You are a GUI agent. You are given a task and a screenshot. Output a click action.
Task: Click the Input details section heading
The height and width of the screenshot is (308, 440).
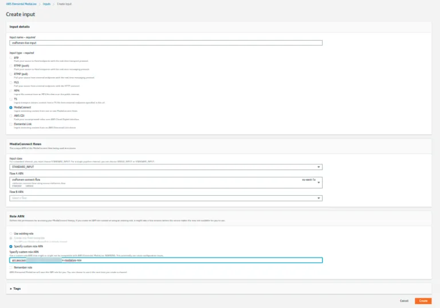click(x=19, y=27)
